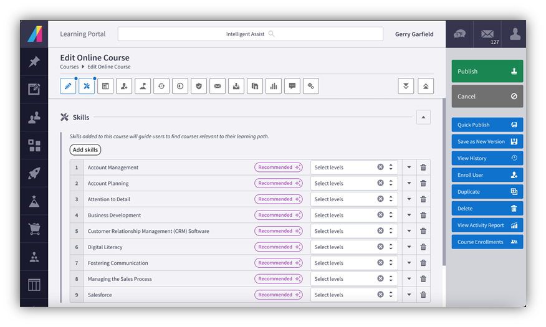Open the recurrence clock toolbar tab
Viewport: 546px width, 327px height.
[x=161, y=86]
